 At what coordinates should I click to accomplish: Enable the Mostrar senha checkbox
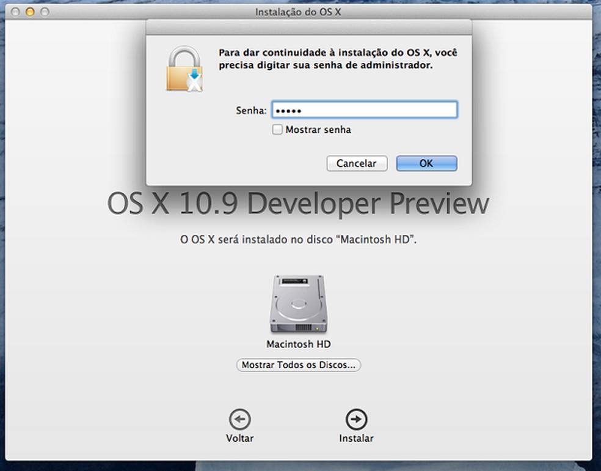click(x=277, y=129)
